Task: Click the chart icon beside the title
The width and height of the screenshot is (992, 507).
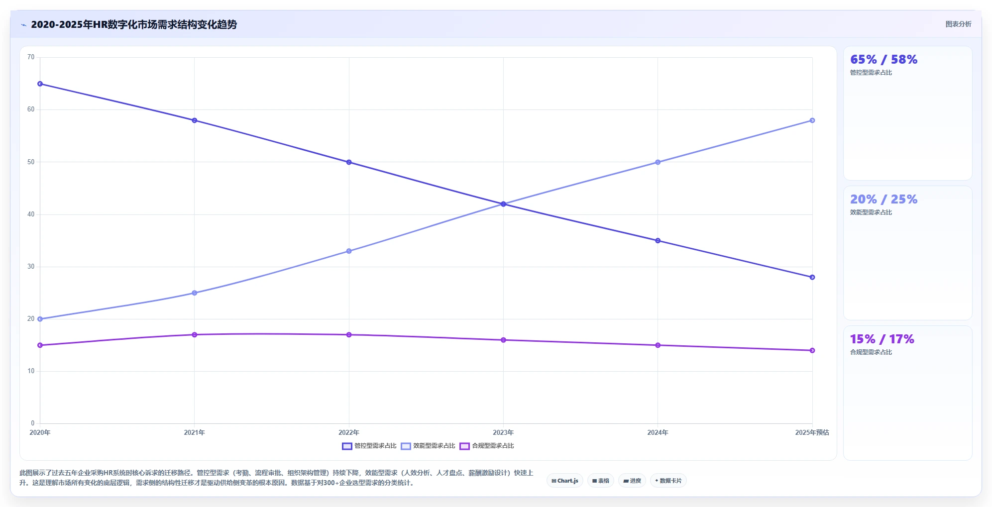Action: pyautogui.click(x=23, y=25)
